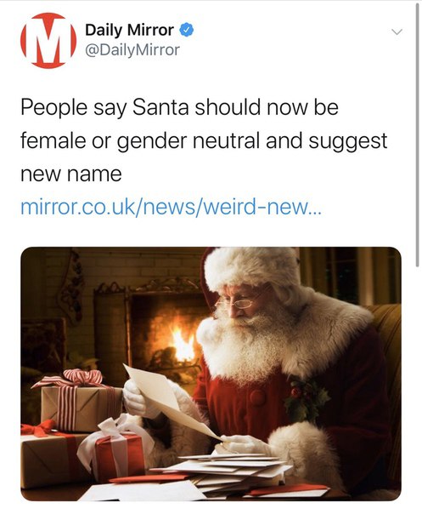Click the striped ribbon gift box

[78, 402]
